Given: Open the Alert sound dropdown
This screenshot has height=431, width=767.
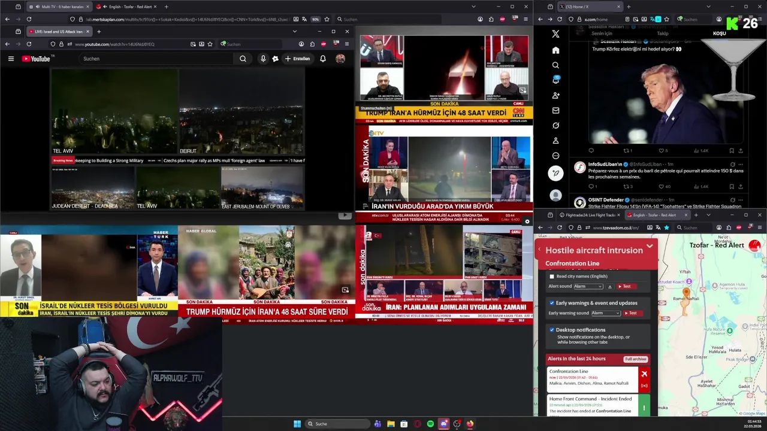Looking at the screenshot, I should 588,287.
